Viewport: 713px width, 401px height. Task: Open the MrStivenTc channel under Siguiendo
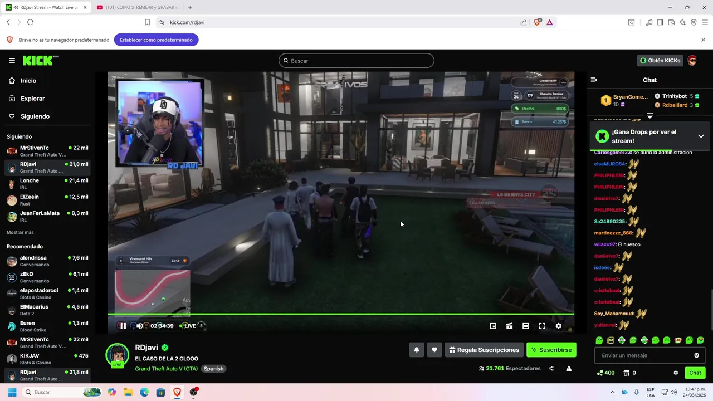point(47,151)
